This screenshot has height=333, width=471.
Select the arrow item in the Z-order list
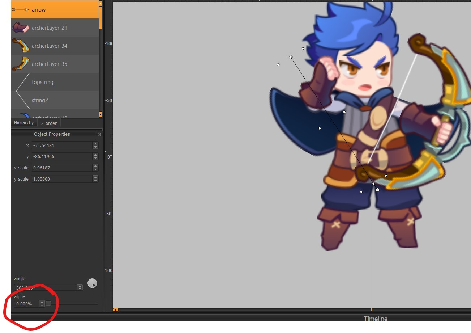point(55,9)
